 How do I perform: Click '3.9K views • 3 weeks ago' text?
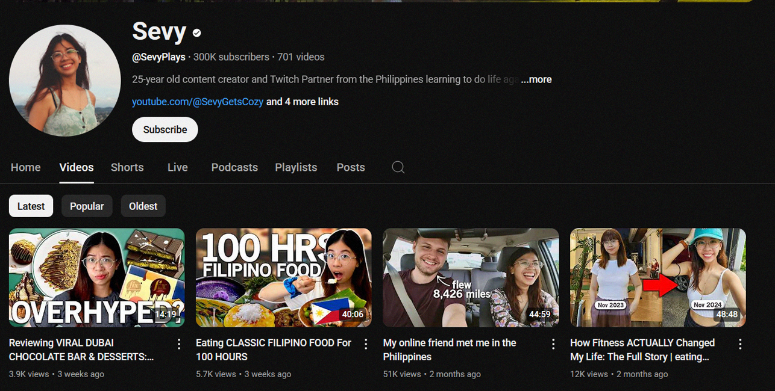pyautogui.click(x=57, y=374)
